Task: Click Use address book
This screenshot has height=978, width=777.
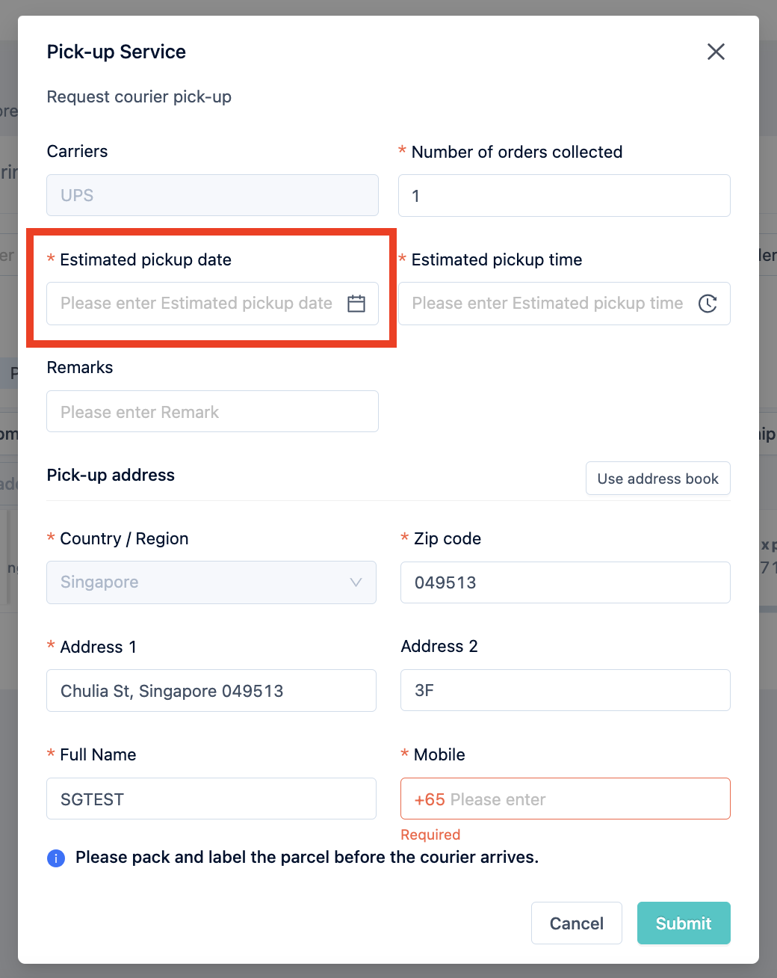Action: pos(657,478)
